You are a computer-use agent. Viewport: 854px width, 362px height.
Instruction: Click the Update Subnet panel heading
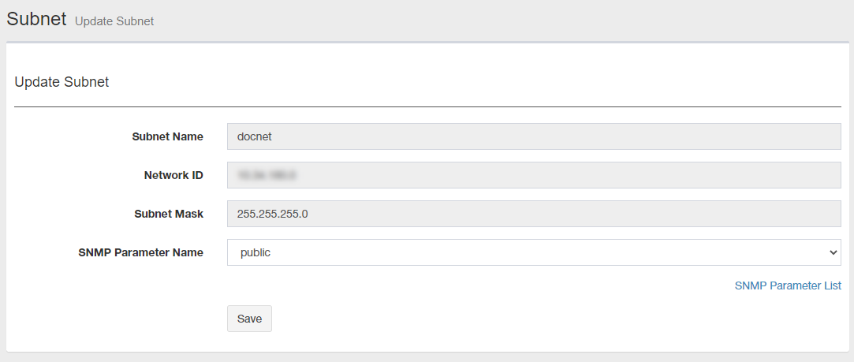pyautogui.click(x=62, y=82)
